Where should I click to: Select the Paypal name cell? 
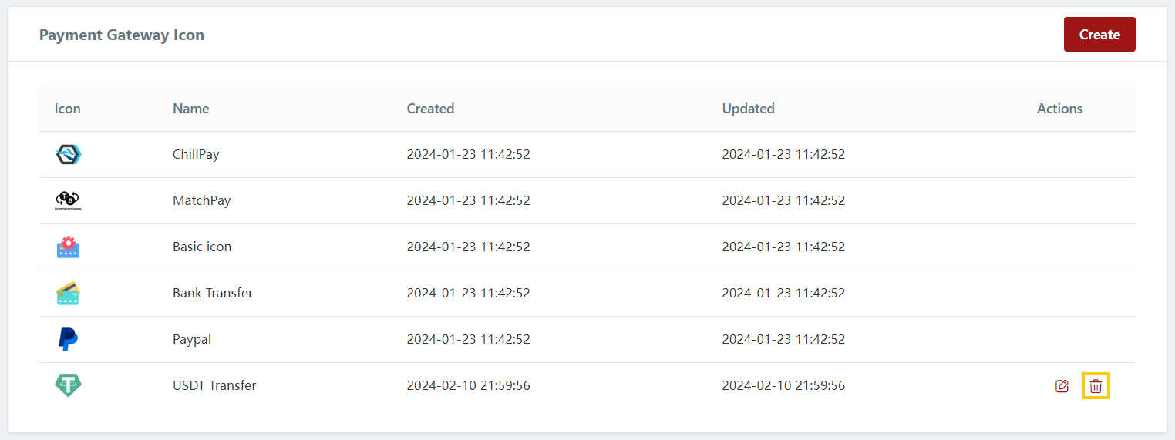point(192,339)
